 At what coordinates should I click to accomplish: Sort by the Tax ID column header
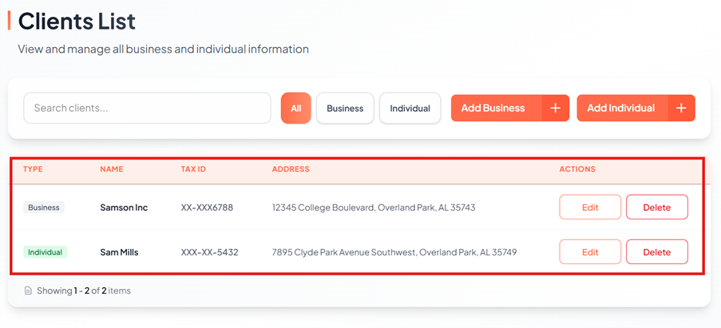pos(193,169)
